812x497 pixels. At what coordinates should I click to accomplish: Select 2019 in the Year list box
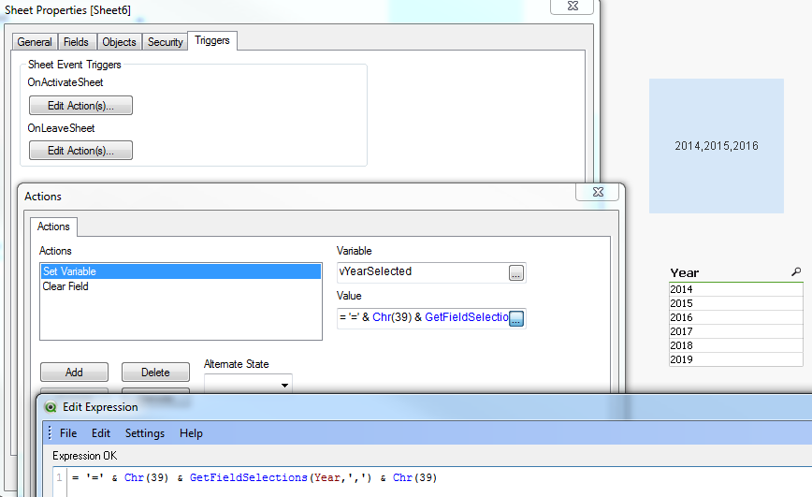(x=736, y=359)
